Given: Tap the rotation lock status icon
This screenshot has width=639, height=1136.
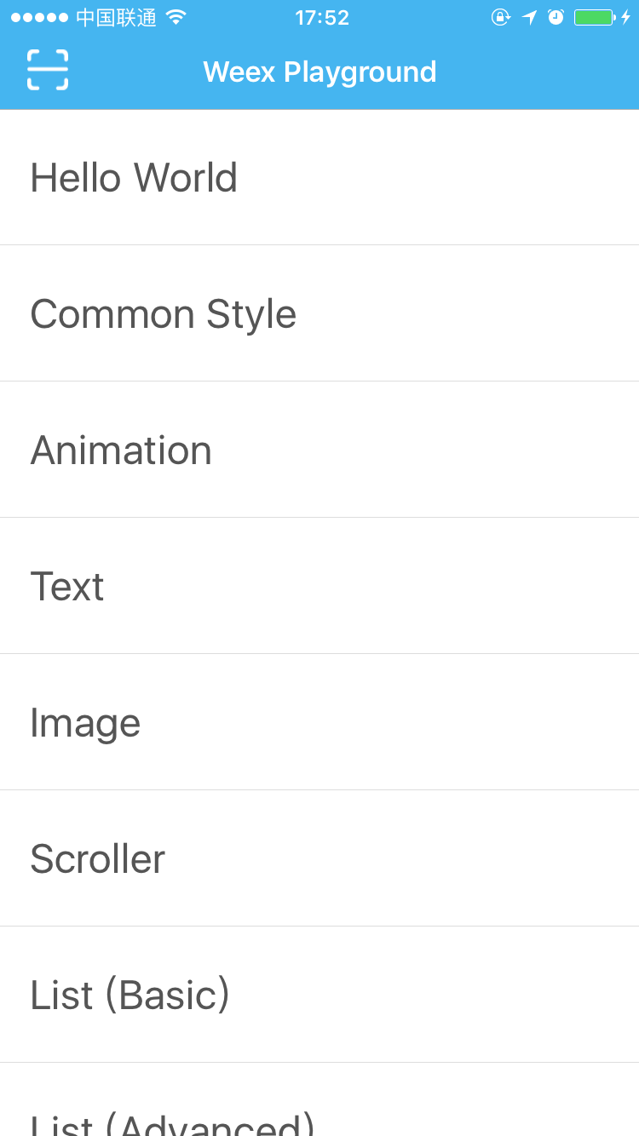Looking at the screenshot, I should tap(501, 17).
